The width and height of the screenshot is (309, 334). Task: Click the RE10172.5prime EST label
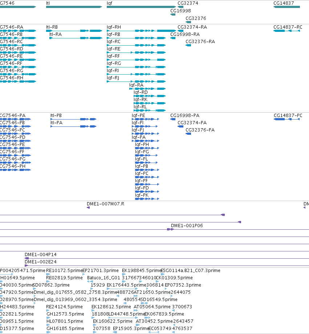[64, 271]
